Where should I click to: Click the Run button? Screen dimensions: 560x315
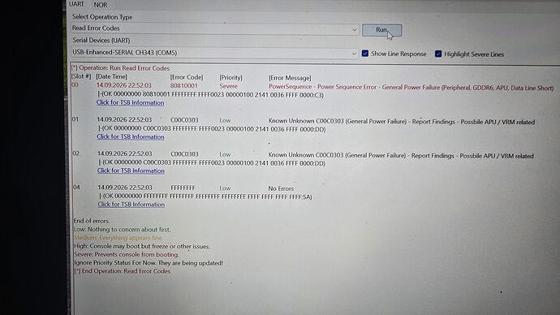pos(381,30)
